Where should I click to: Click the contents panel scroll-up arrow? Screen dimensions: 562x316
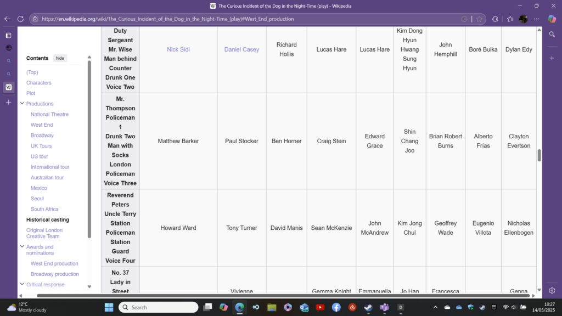click(89, 57)
